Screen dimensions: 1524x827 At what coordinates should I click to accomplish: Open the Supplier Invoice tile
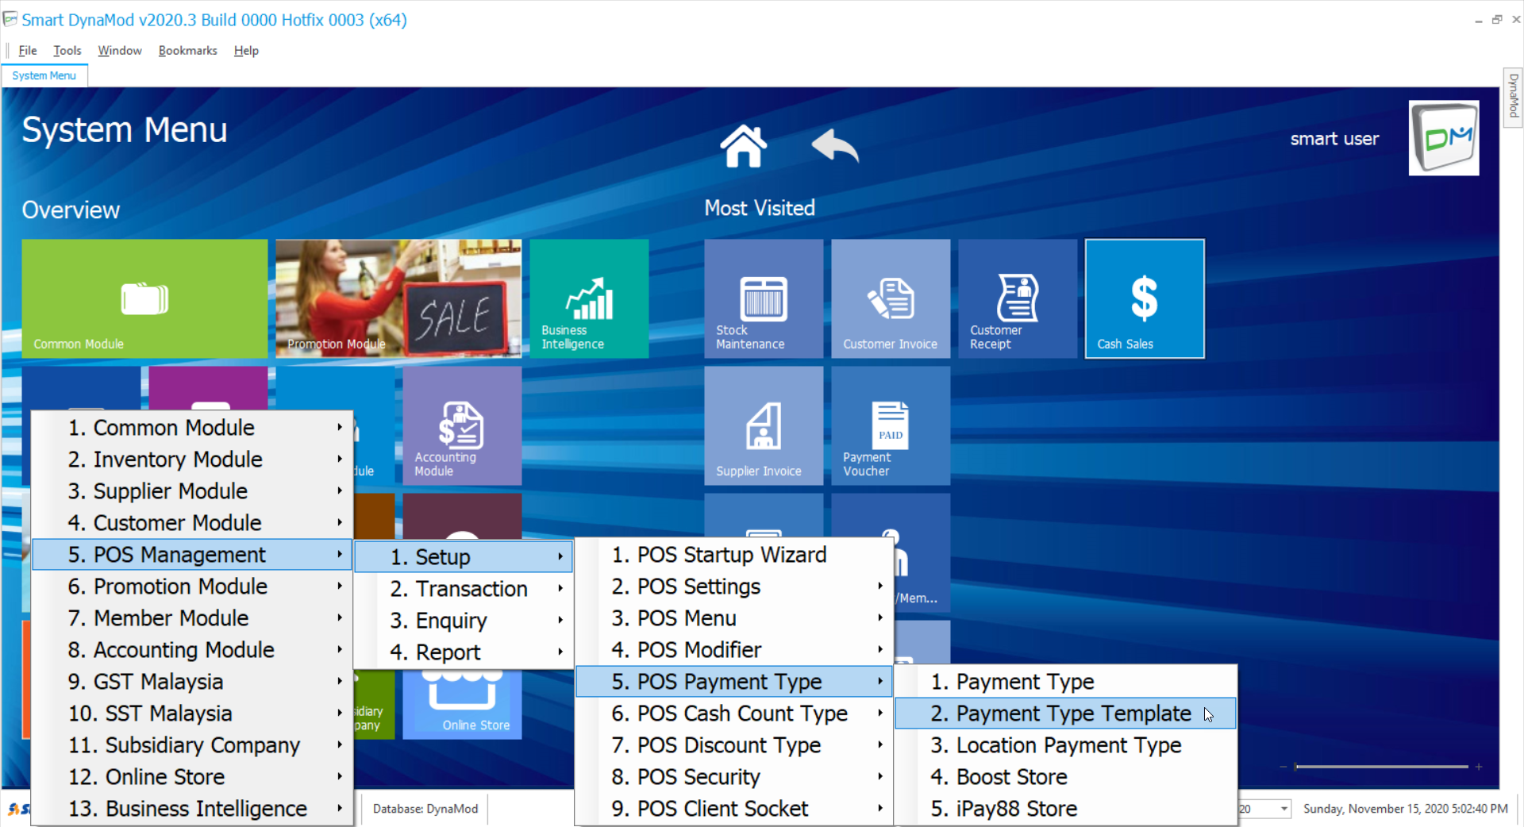pyautogui.click(x=764, y=425)
